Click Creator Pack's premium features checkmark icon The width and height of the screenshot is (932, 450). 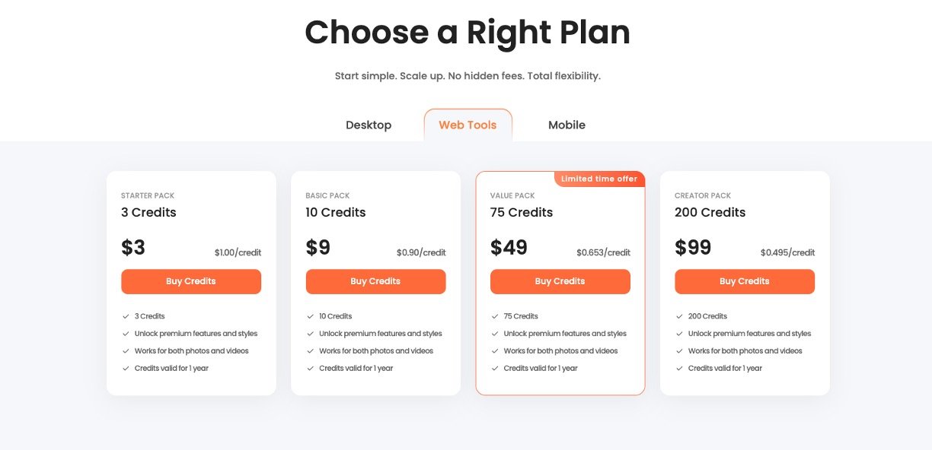click(x=679, y=334)
